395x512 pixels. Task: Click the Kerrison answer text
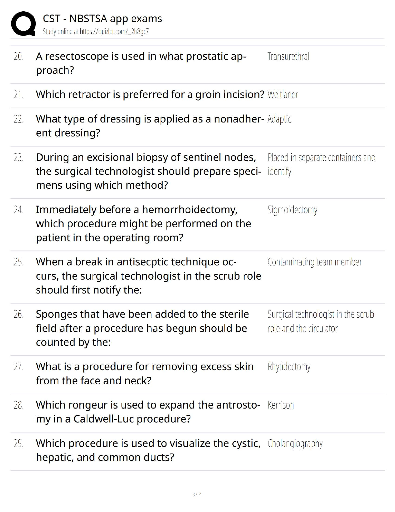pyautogui.click(x=281, y=405)
